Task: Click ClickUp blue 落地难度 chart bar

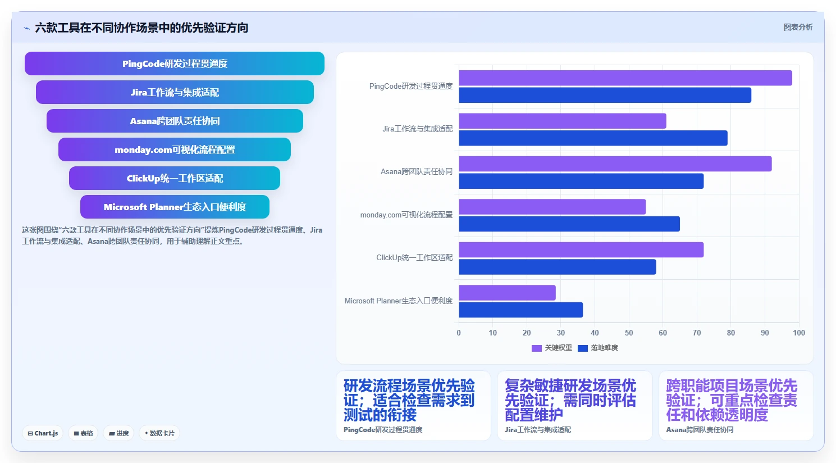Action: (x=558, y=267)
